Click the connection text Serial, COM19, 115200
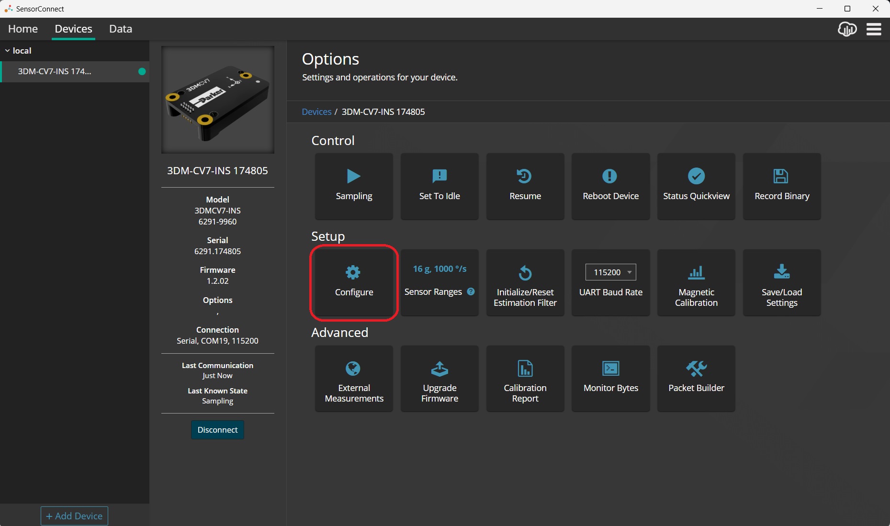The height and width of the screenshot is (526, 890). 217,341
